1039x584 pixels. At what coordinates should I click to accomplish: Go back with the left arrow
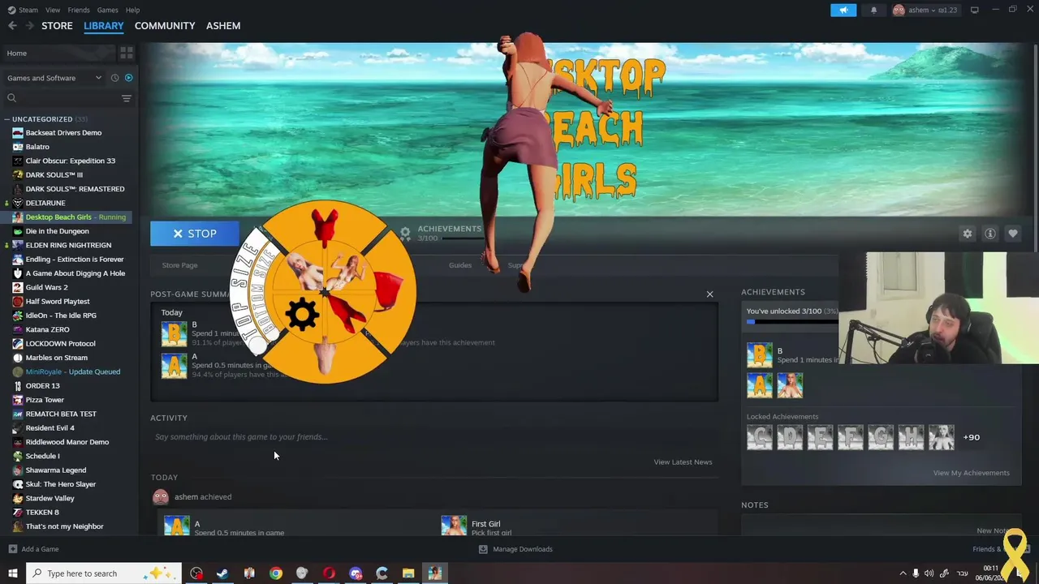(12, 26)
